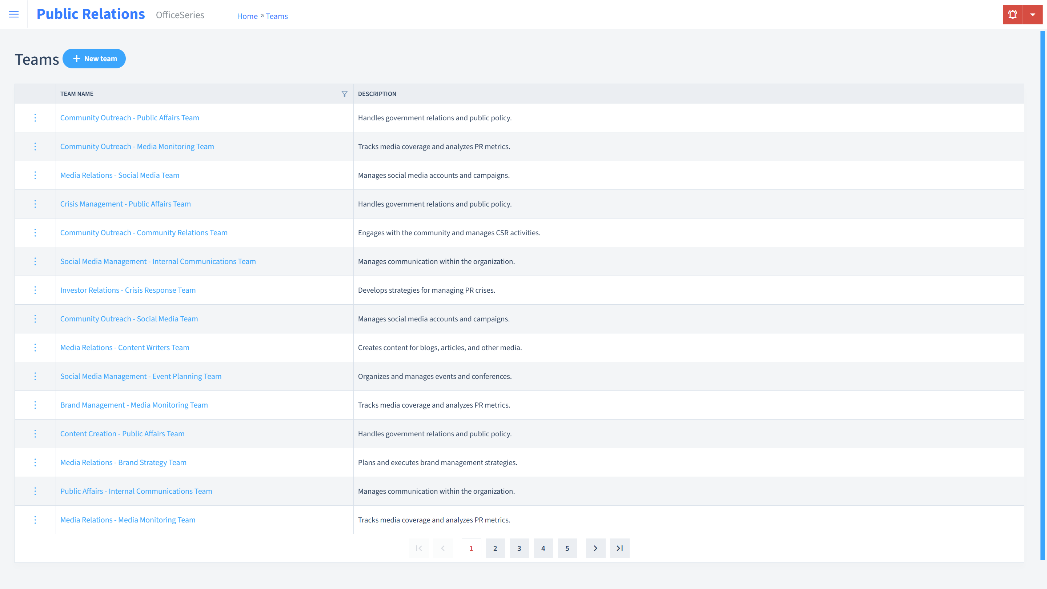
Task: Select page 3 from pagination
Action: tap(519, 548)
